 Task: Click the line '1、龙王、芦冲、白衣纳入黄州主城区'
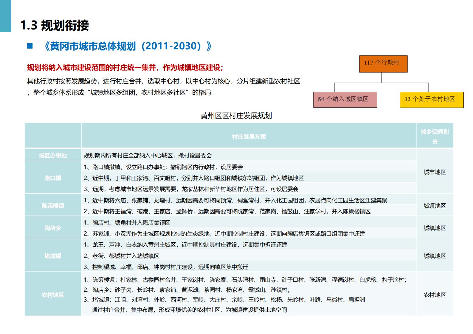click(185, 245)
